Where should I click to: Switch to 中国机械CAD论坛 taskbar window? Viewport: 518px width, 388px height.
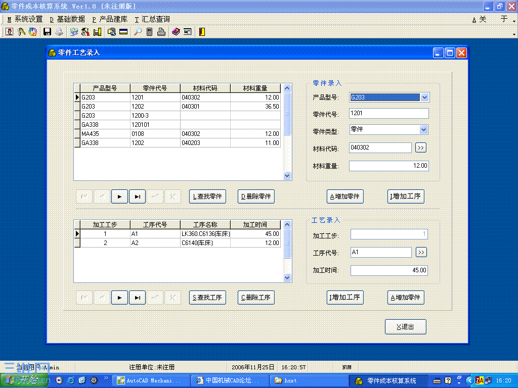pyautogui.click(x=229, y=380)
